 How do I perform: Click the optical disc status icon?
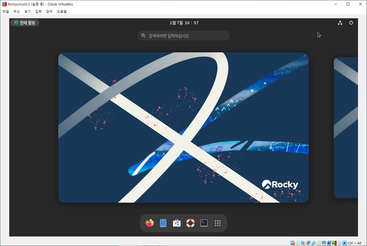coord(298,243)
